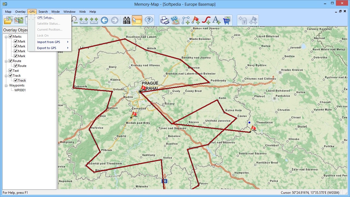
Task: Select the Add Mark flag tool
Action: tap(196, 20)
